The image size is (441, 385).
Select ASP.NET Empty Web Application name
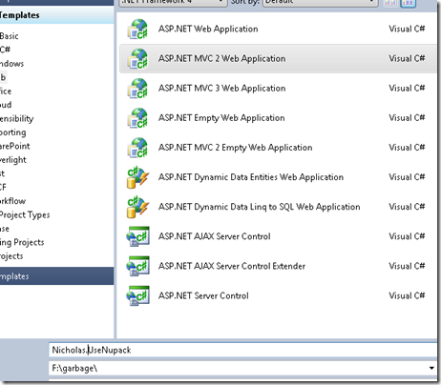tap(221, 118)
